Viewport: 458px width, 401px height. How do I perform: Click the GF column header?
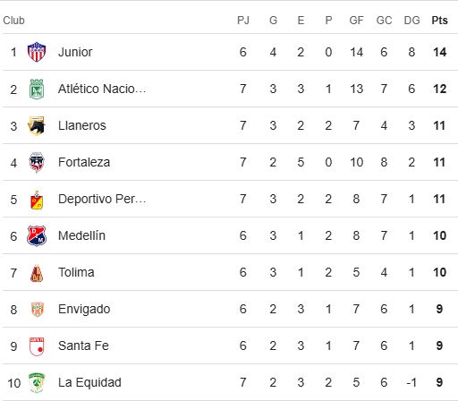point(356,21)
